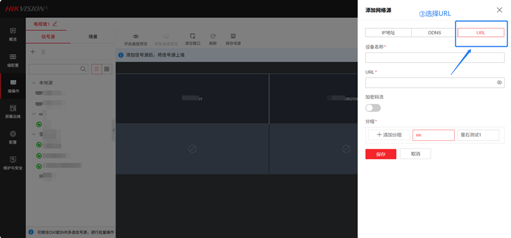Click 添加分组 add group button
Screen dimensions: 511x238
click(x=389, y=135)
